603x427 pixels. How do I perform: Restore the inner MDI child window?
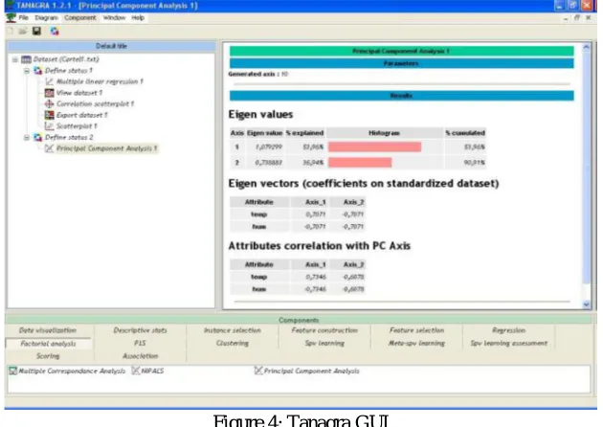(x=576, y=17)
